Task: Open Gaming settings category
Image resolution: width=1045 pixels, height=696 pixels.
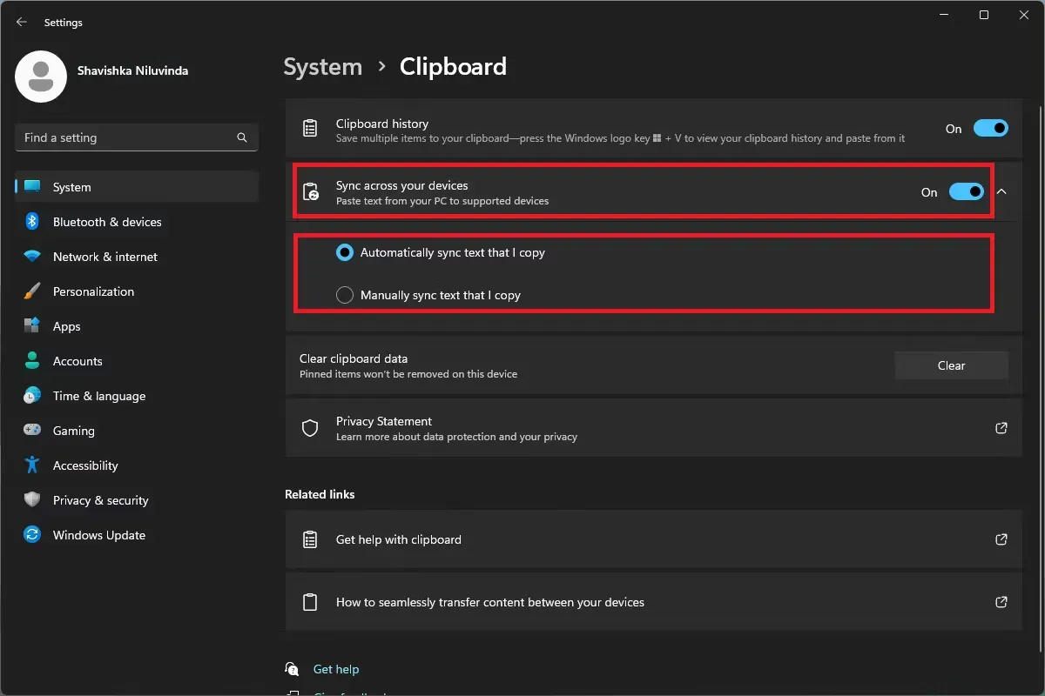Action: click(x=137, y=431)
